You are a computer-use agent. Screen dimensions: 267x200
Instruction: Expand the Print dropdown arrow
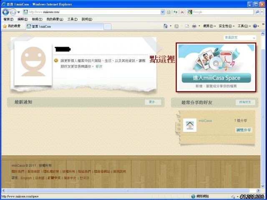tap(199, 26)
